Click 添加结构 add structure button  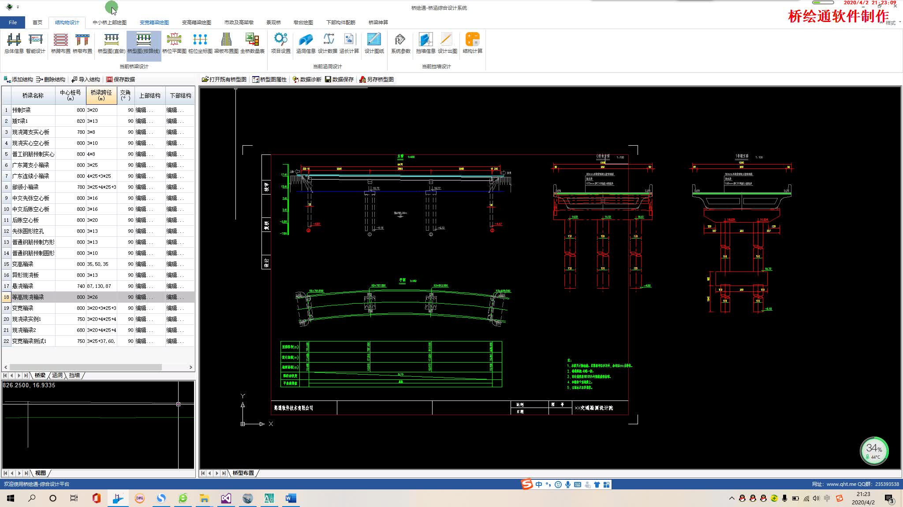click(x=19, y=80)
